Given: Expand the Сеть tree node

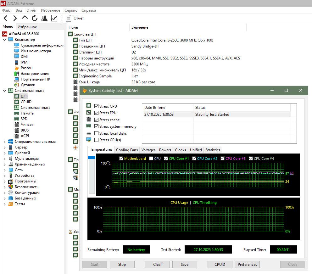Looking at the screenshot, I should tap(5, 170).
